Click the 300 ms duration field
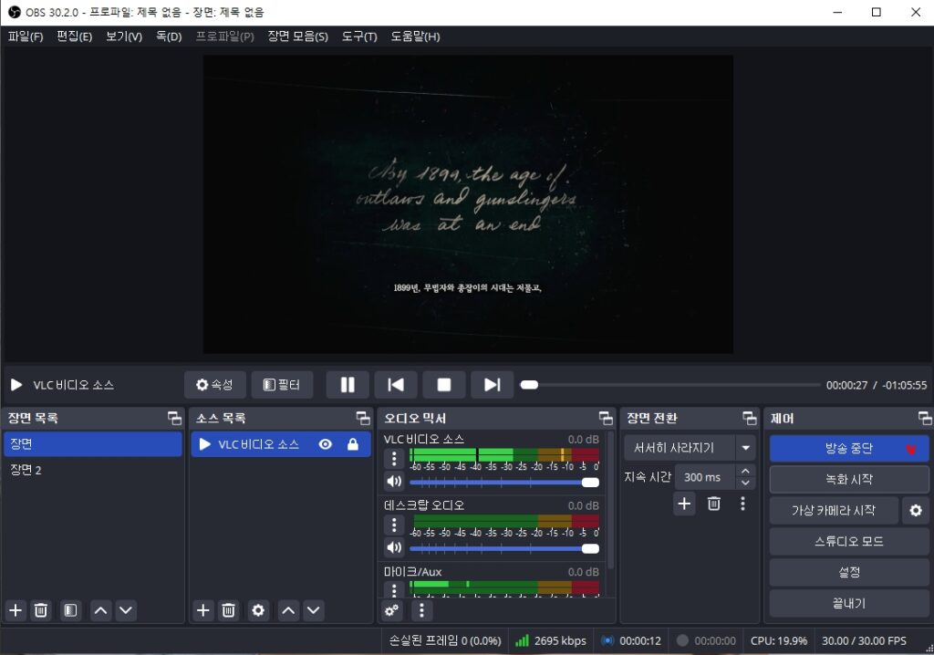 coord(707,477)
